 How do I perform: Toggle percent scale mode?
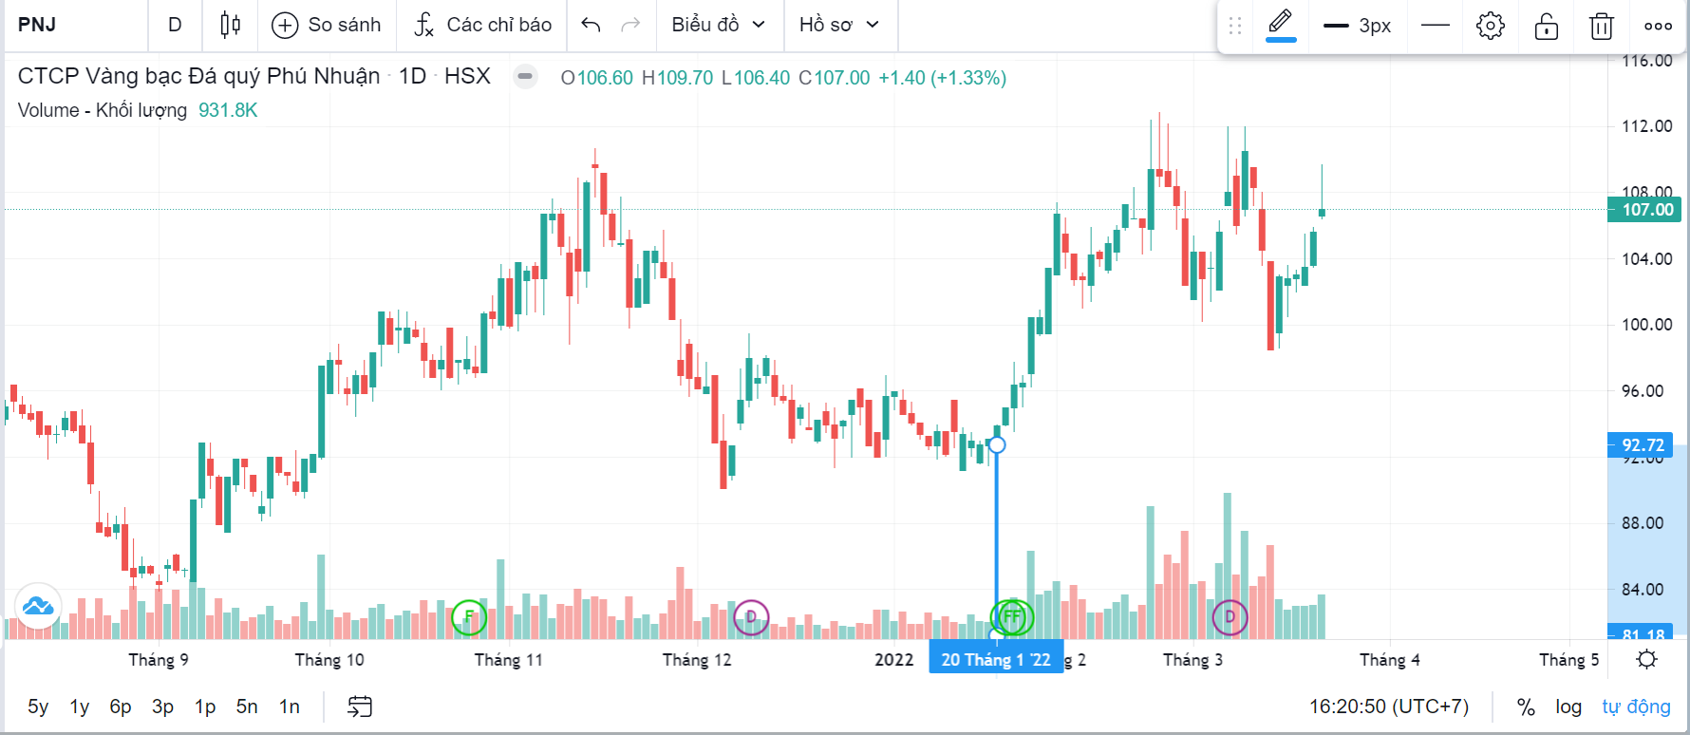1526,707
